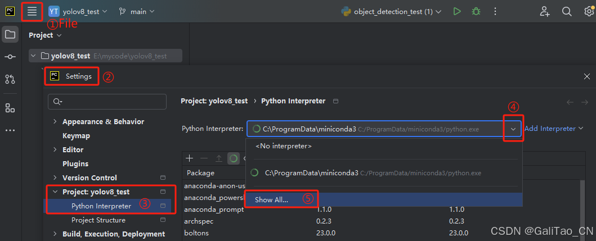Select the anaconda_powershell package row
596x241 pixels.
[214, 198]
